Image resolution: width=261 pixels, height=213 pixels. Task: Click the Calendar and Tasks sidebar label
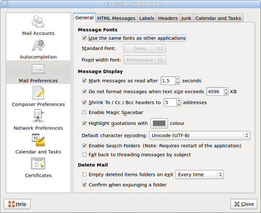tap(38, 152)
